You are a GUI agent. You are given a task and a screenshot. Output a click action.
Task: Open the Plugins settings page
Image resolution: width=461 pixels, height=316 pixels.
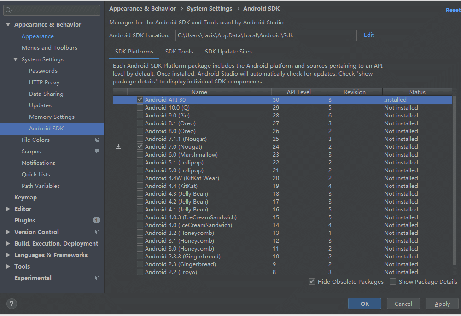click(x=25, y=221)
